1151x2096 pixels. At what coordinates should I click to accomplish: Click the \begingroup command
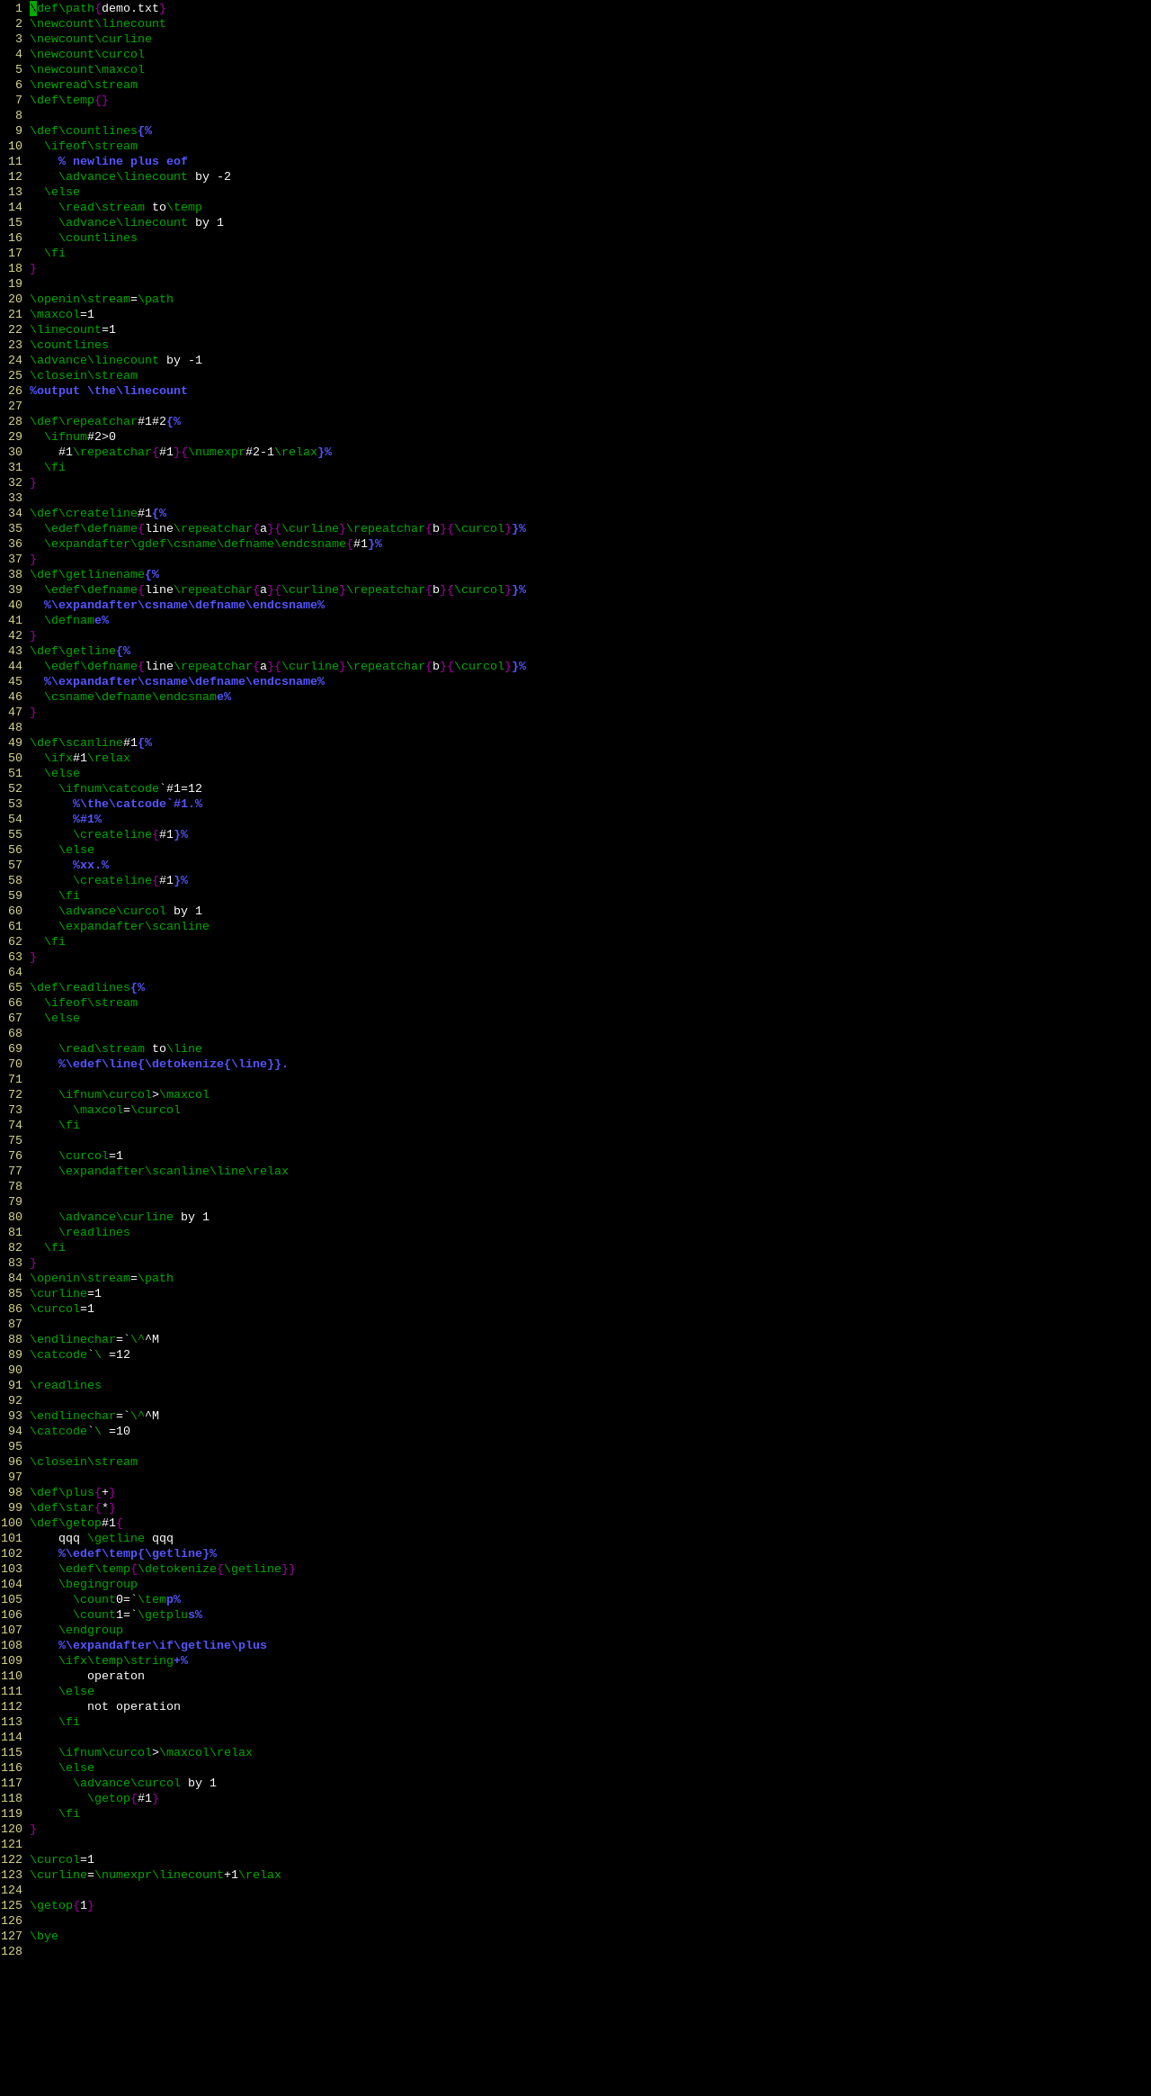point(98,1584)
